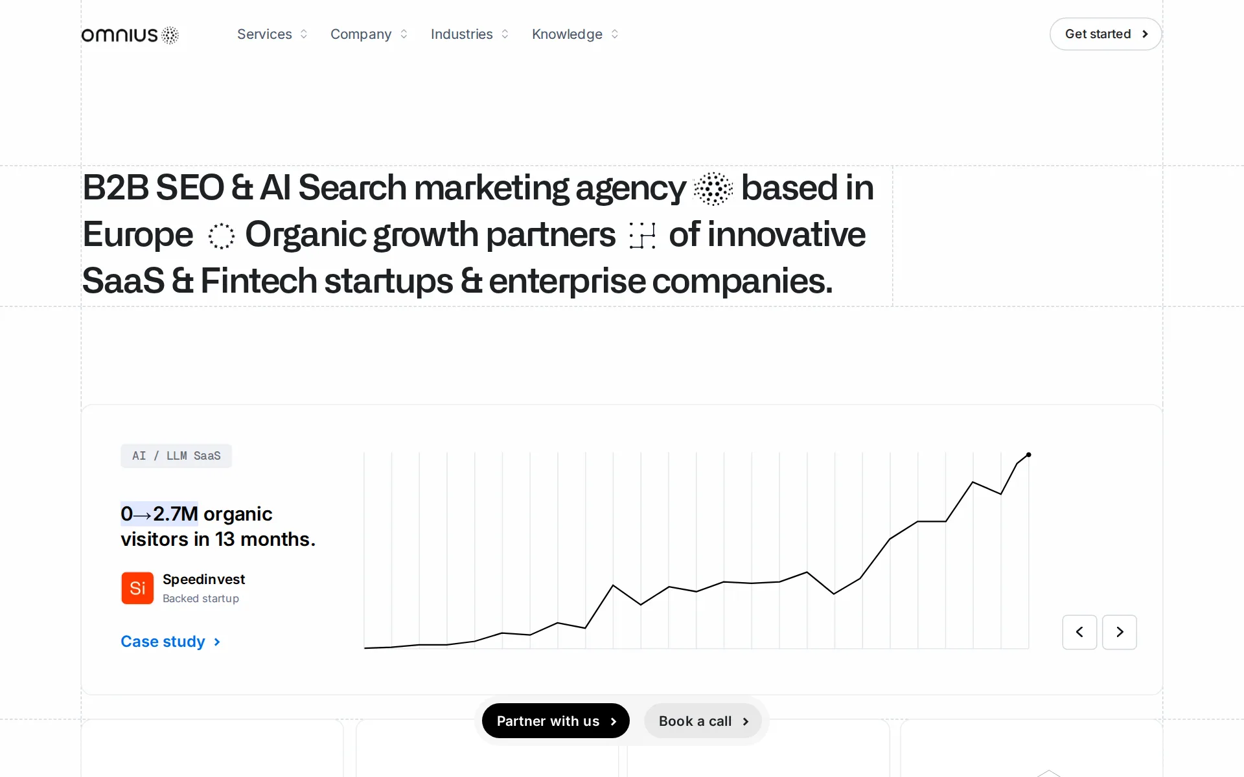The width and height of the screenshot is (1244, 777).
Task: Click the Speedinvest company name
Action: pyautogui.click(x=203, y=579)
